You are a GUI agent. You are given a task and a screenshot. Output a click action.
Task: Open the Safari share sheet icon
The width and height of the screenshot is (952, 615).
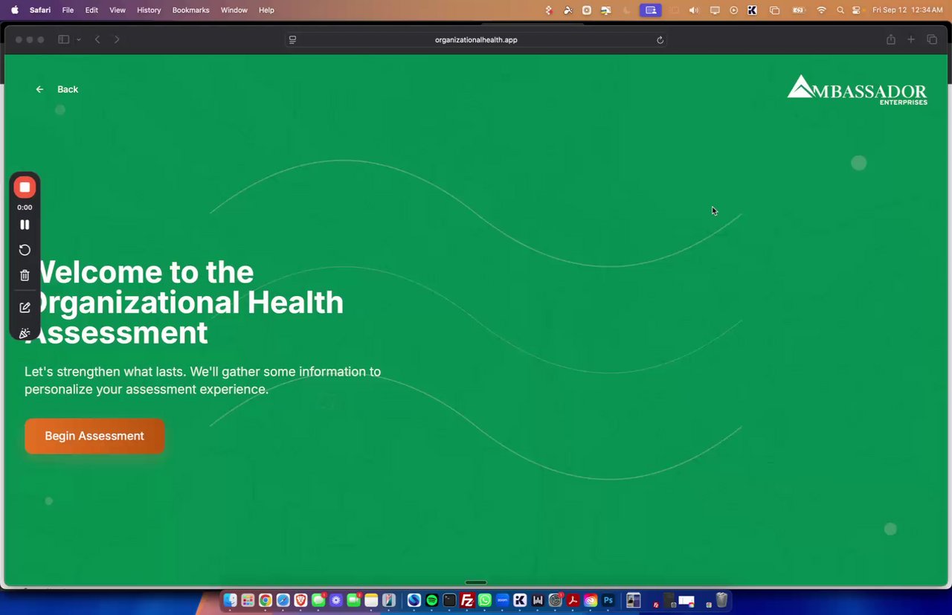point(890,39)
